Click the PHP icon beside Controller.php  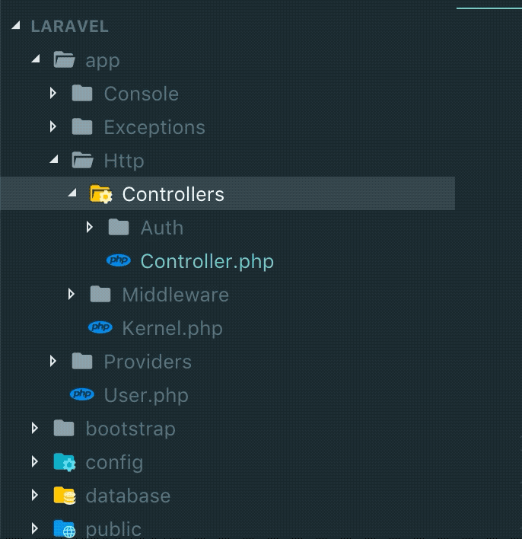(x=119, y=261)
